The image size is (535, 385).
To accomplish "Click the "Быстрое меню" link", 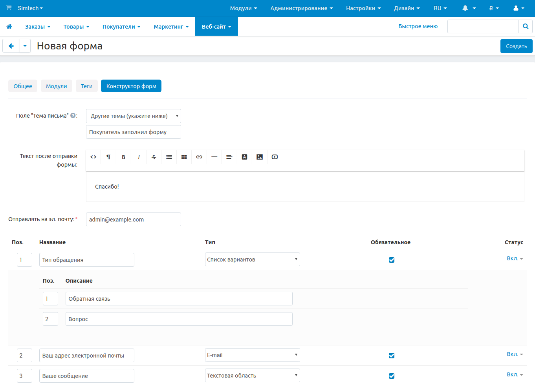I will point(418,26).
